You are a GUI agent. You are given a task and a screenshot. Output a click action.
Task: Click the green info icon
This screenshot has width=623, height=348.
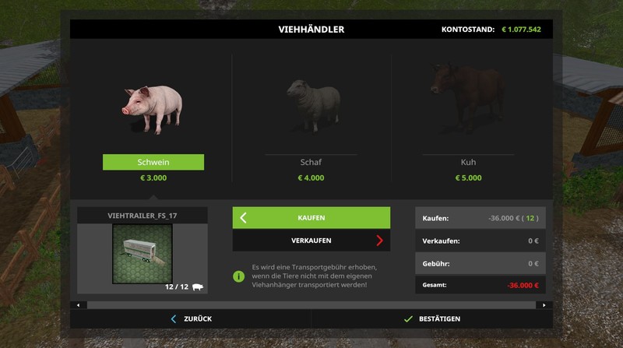(x=238, y=276)
